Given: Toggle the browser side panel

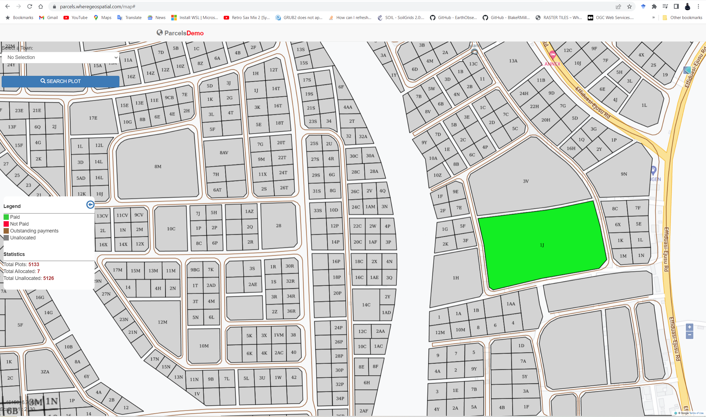Looking at the screenshot, I should (x=676, y=6).
